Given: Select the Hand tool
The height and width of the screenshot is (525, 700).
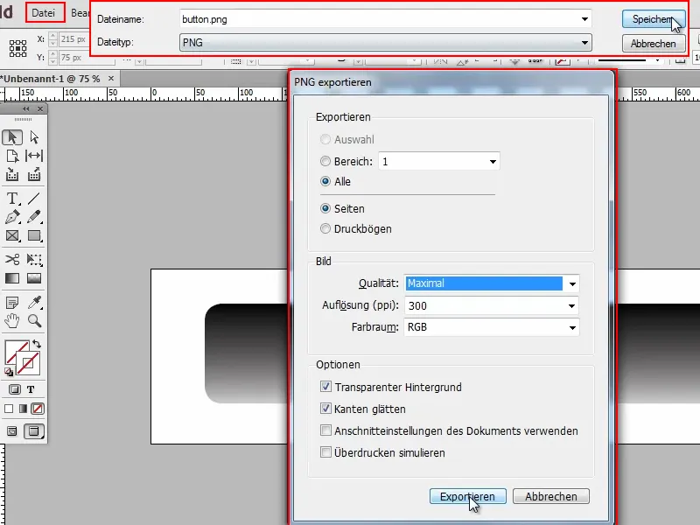Looking at the screenshot, I should pyautogui.click(x=12, y=320).
